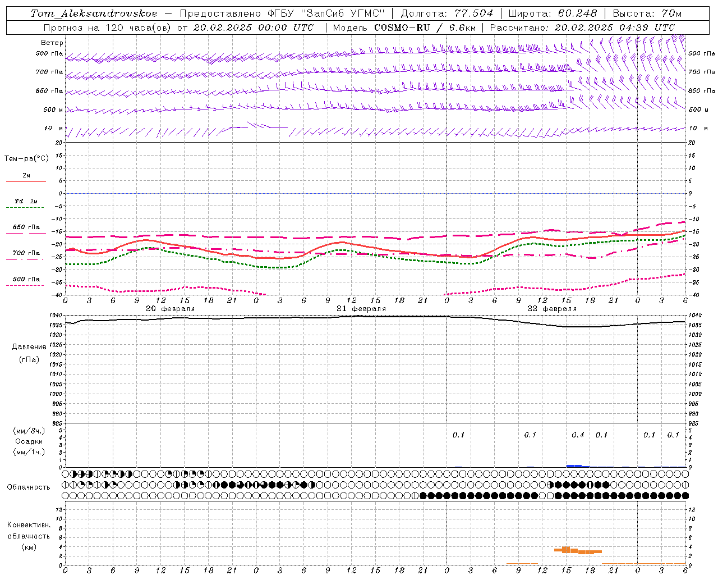Click the '0.4' precipitation amount value
Viewport: 718px width, 575px height.
(578, 435)
